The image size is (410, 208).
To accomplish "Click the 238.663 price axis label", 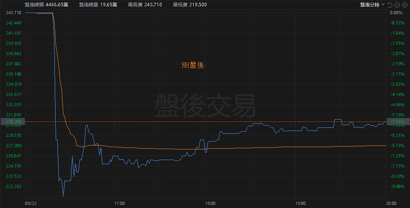I will 13,54.
